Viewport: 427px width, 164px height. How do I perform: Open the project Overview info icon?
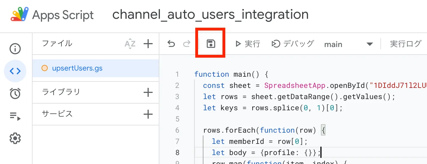[x=15, y=49]
